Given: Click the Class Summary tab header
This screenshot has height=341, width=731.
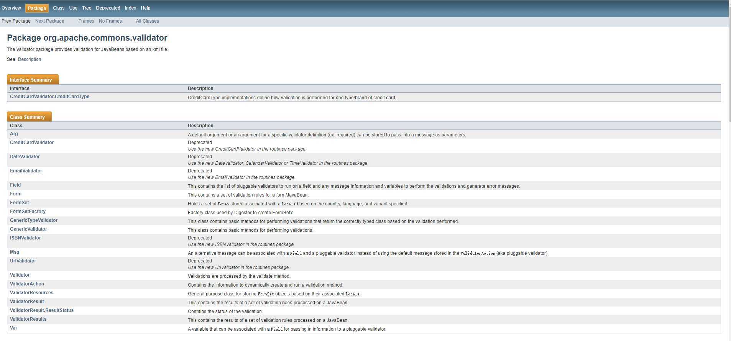Looking at the screenshot, I should click(x=29, y=116).
